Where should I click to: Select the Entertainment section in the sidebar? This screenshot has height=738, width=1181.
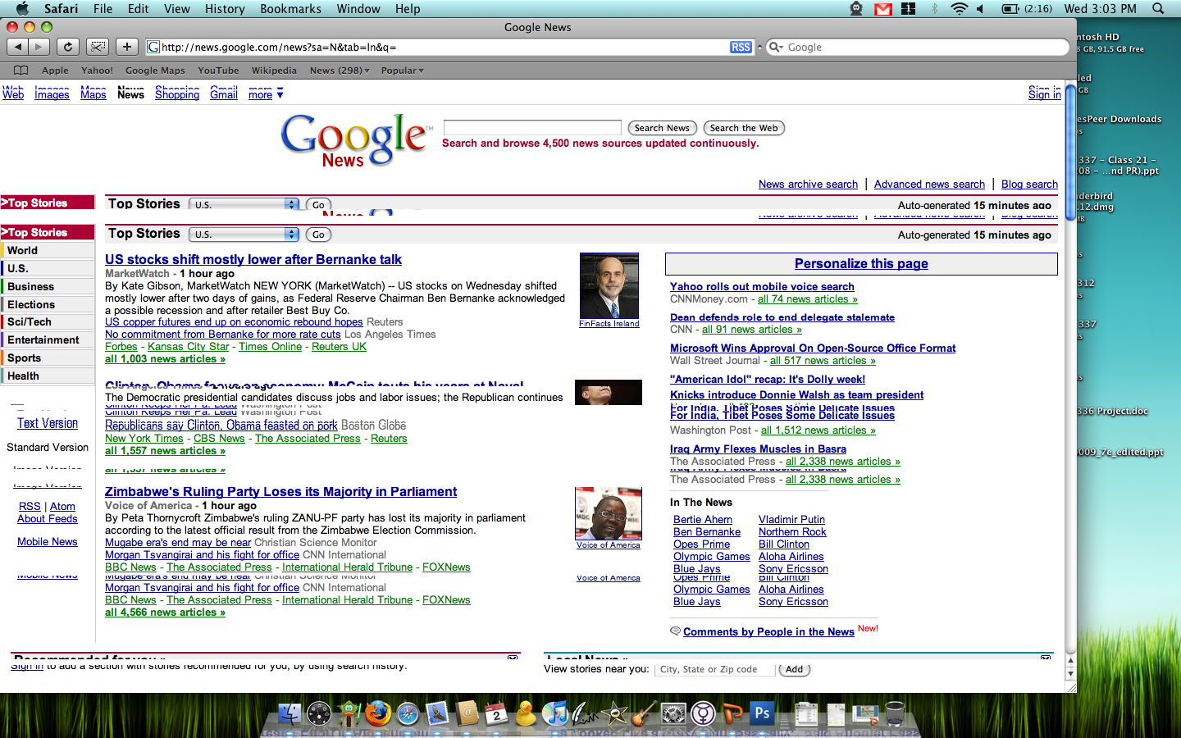coord(48,340)
